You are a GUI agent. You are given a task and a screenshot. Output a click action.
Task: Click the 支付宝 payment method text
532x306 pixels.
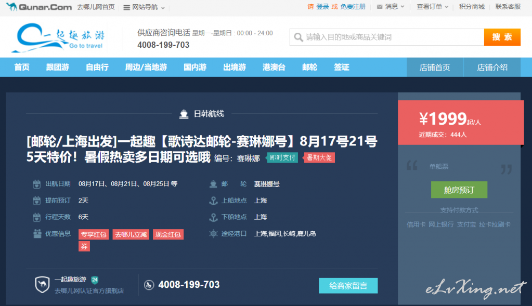click(x=466, y=224)
